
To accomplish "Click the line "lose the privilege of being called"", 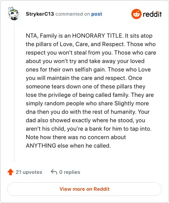I will pos(90,95).
